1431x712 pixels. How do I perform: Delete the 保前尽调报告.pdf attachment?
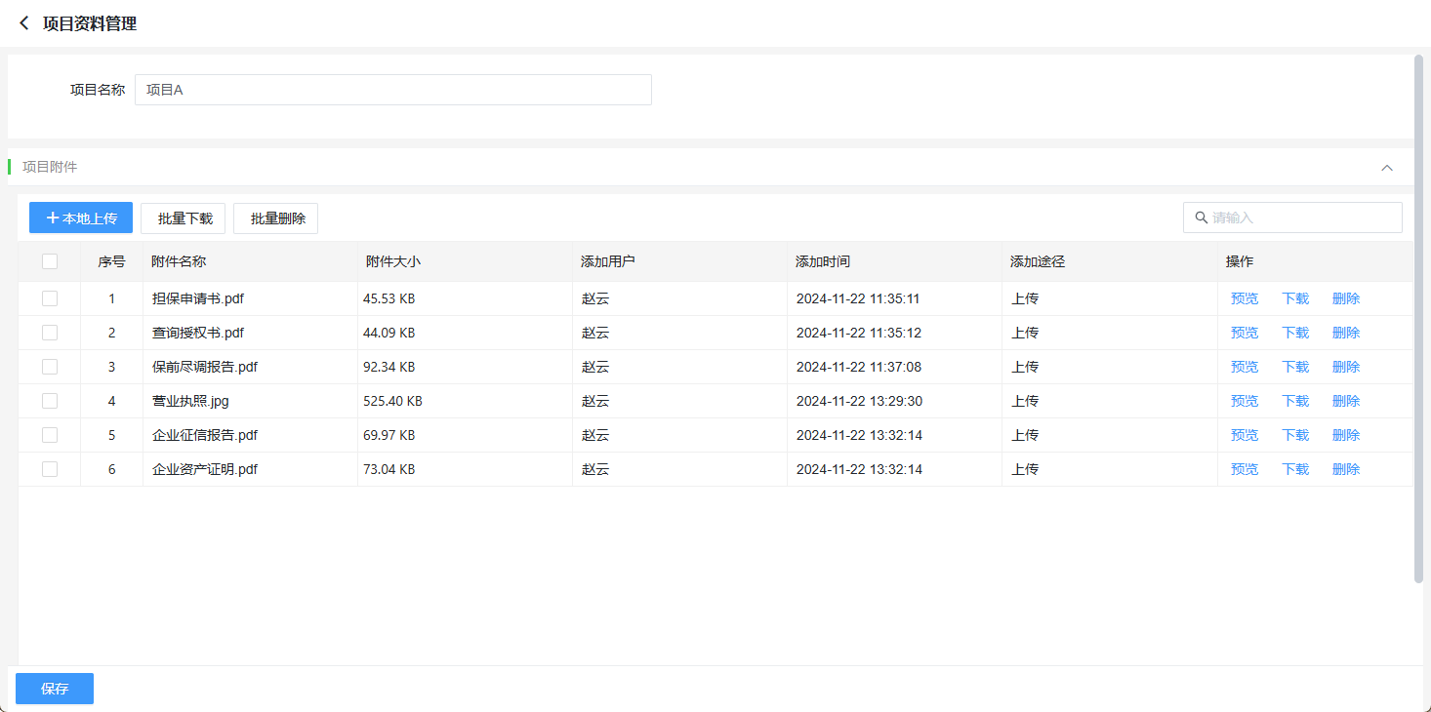1345,367
